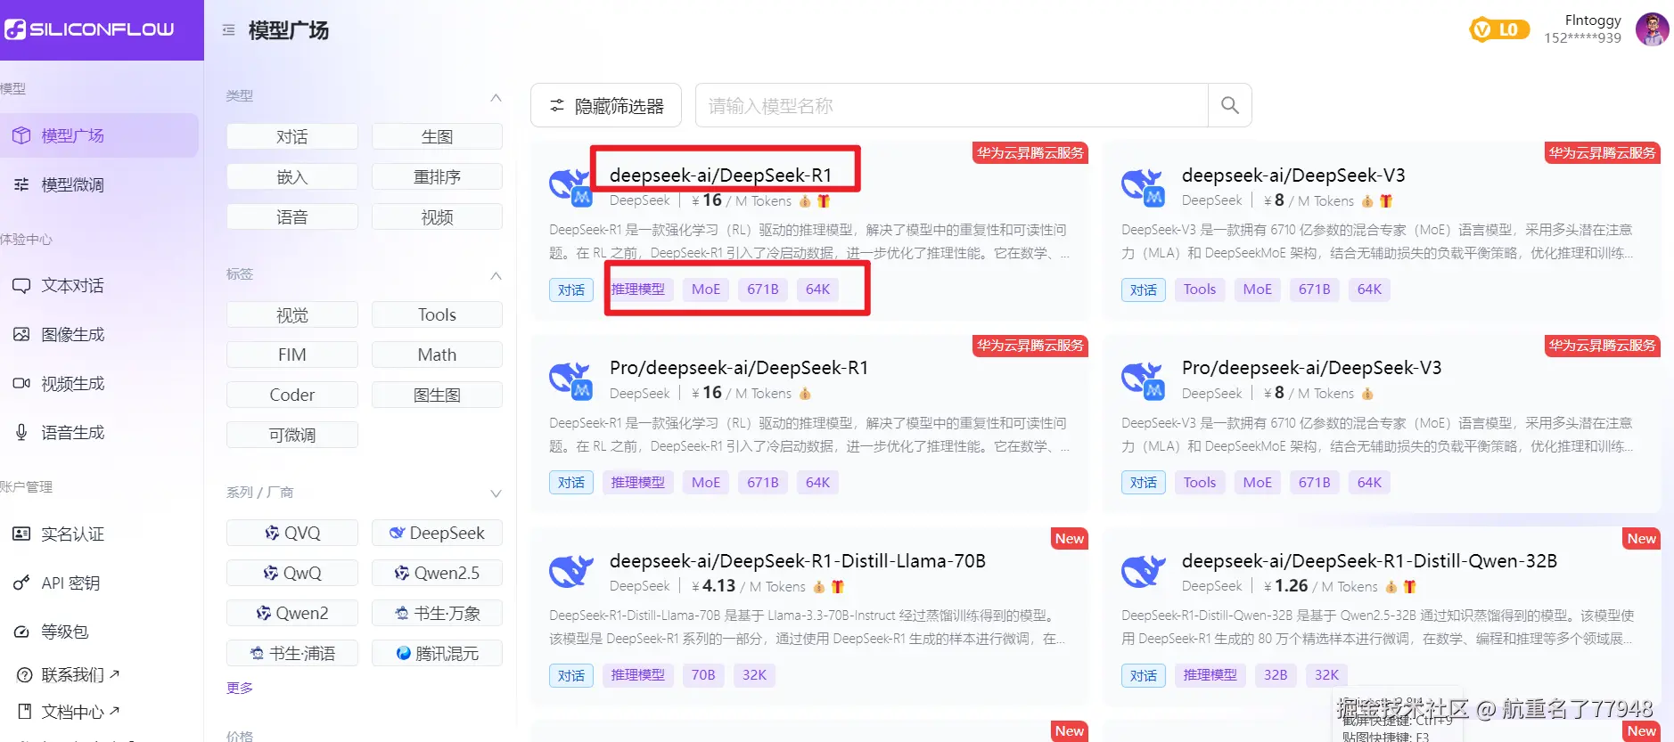Open Pro/deepseek-ai/DeepSeek-V3 model
The height and width of the screenshot is (742, 1674).
pos(1311,368)
